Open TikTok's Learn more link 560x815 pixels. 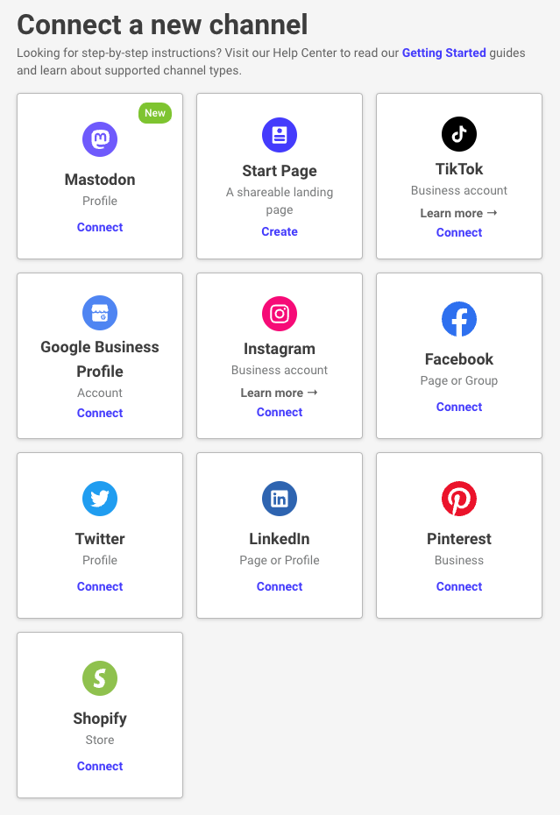(x=459, y=213)
